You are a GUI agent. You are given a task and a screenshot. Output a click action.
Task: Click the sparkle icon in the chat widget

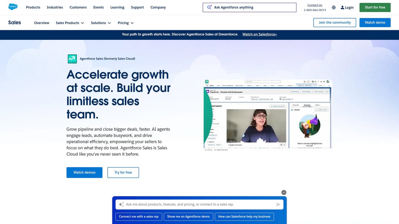pos(121,204)
